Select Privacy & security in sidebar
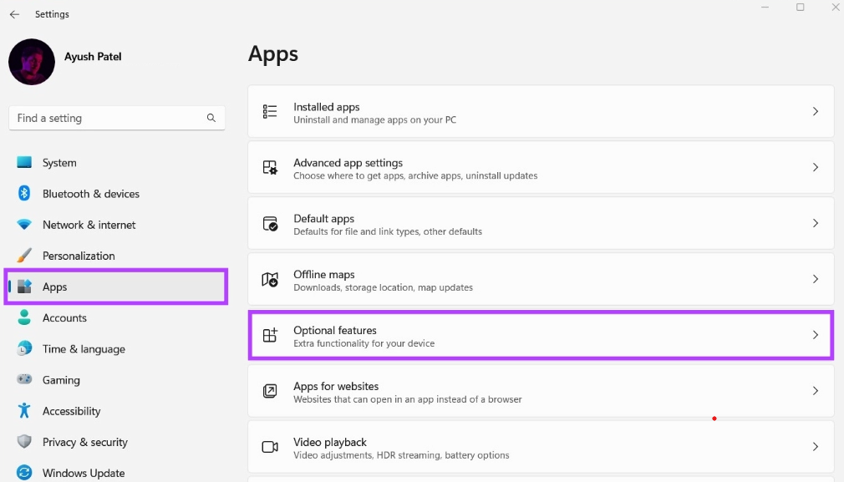 (84, 442)
